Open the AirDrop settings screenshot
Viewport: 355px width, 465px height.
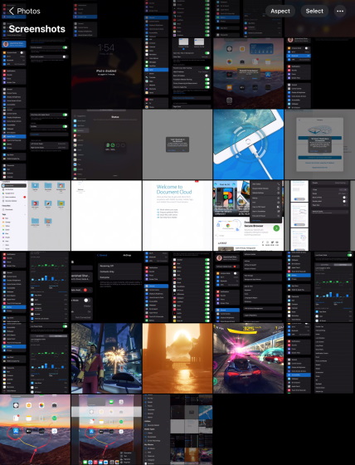point(106,286)
